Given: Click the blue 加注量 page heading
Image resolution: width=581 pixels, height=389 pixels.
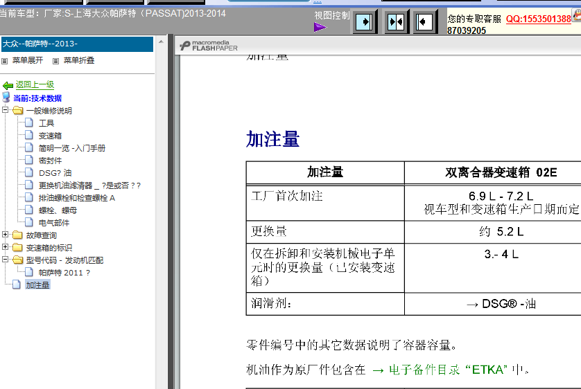Looking at the screenshot, I should [x=272, y=139].
